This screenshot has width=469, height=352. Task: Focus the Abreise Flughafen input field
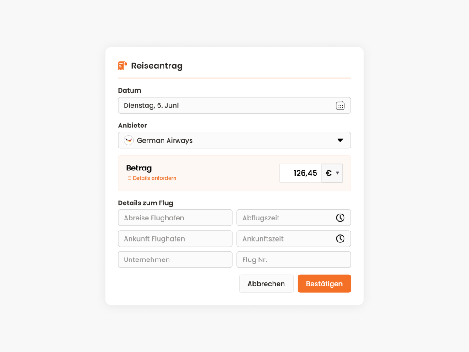pyautogui.click(x=175, y=218)
